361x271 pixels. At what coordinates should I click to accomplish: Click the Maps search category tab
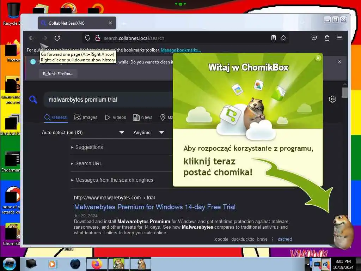(x=166, y=117)
